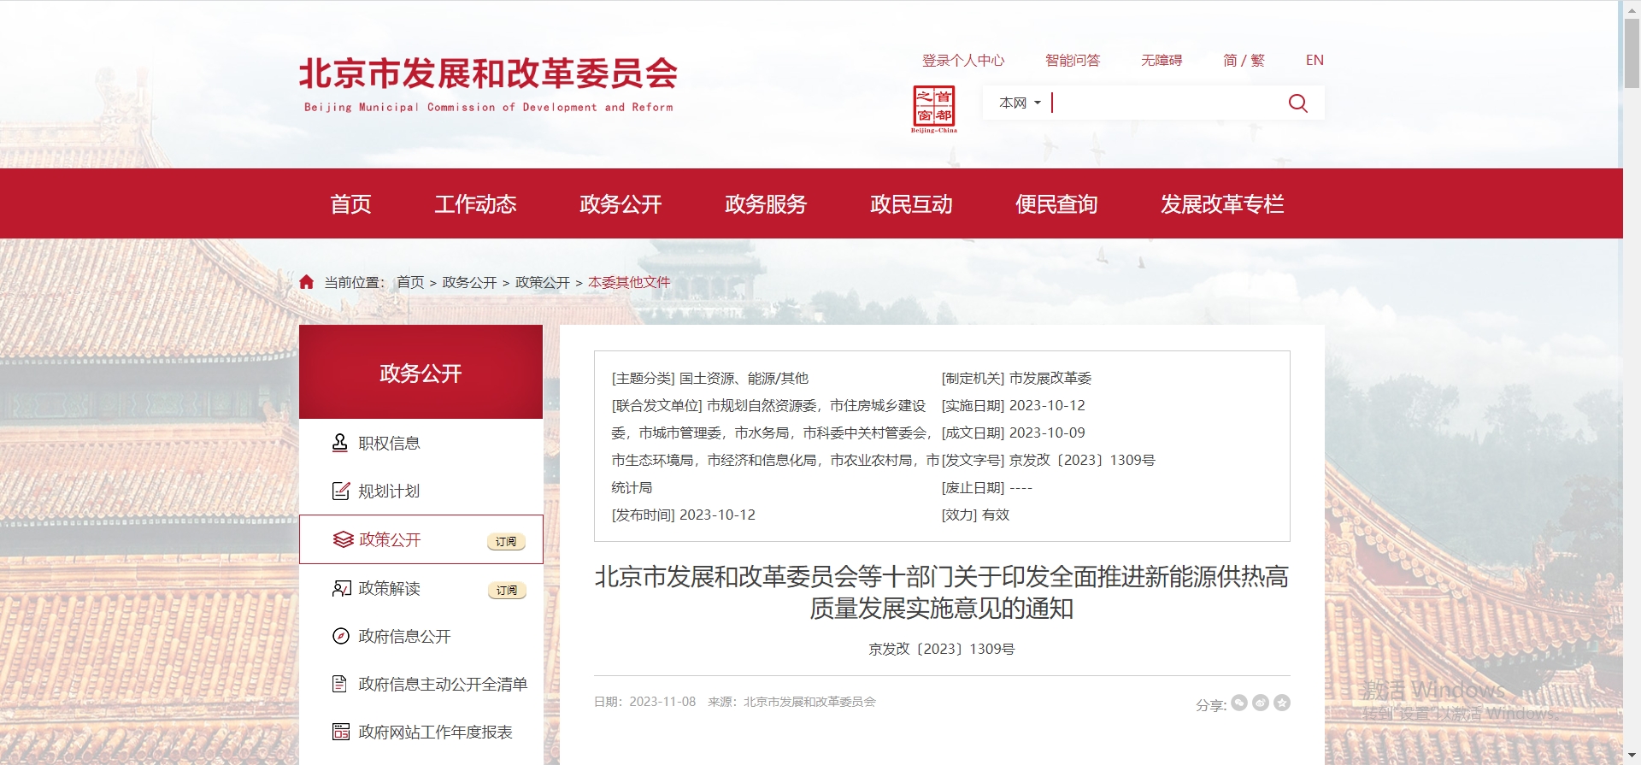Click the article title 北京市发展和改革委员会等十部门

[941, 592]
